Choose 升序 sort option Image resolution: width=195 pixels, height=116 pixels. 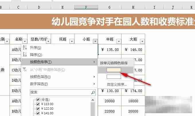(x=59, y=48)
